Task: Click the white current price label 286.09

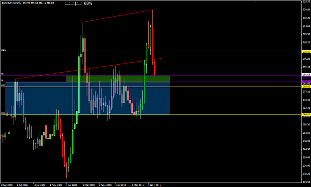Action: coord(306,75)
